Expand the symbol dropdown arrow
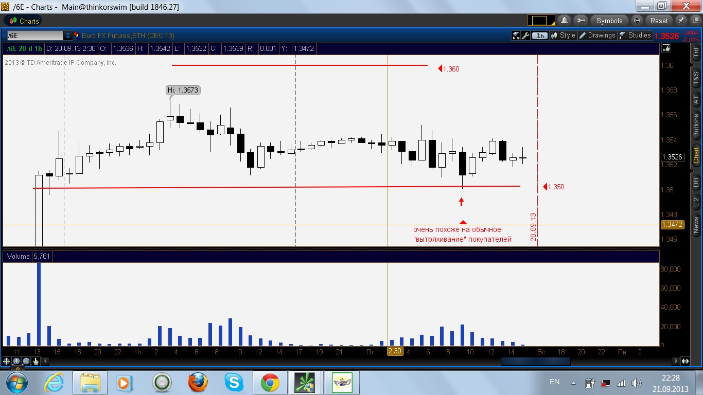 [68, 35]
